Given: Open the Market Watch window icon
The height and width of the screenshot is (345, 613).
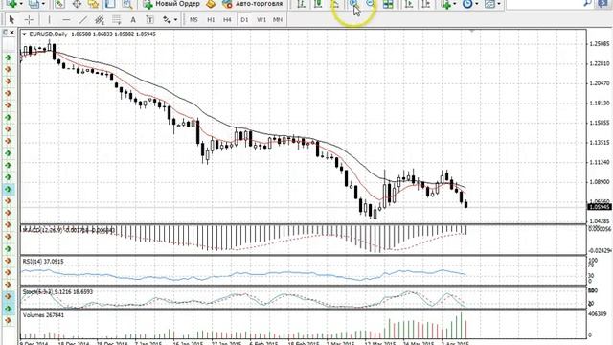Looking at the screenshot, I should click(59, 4).
